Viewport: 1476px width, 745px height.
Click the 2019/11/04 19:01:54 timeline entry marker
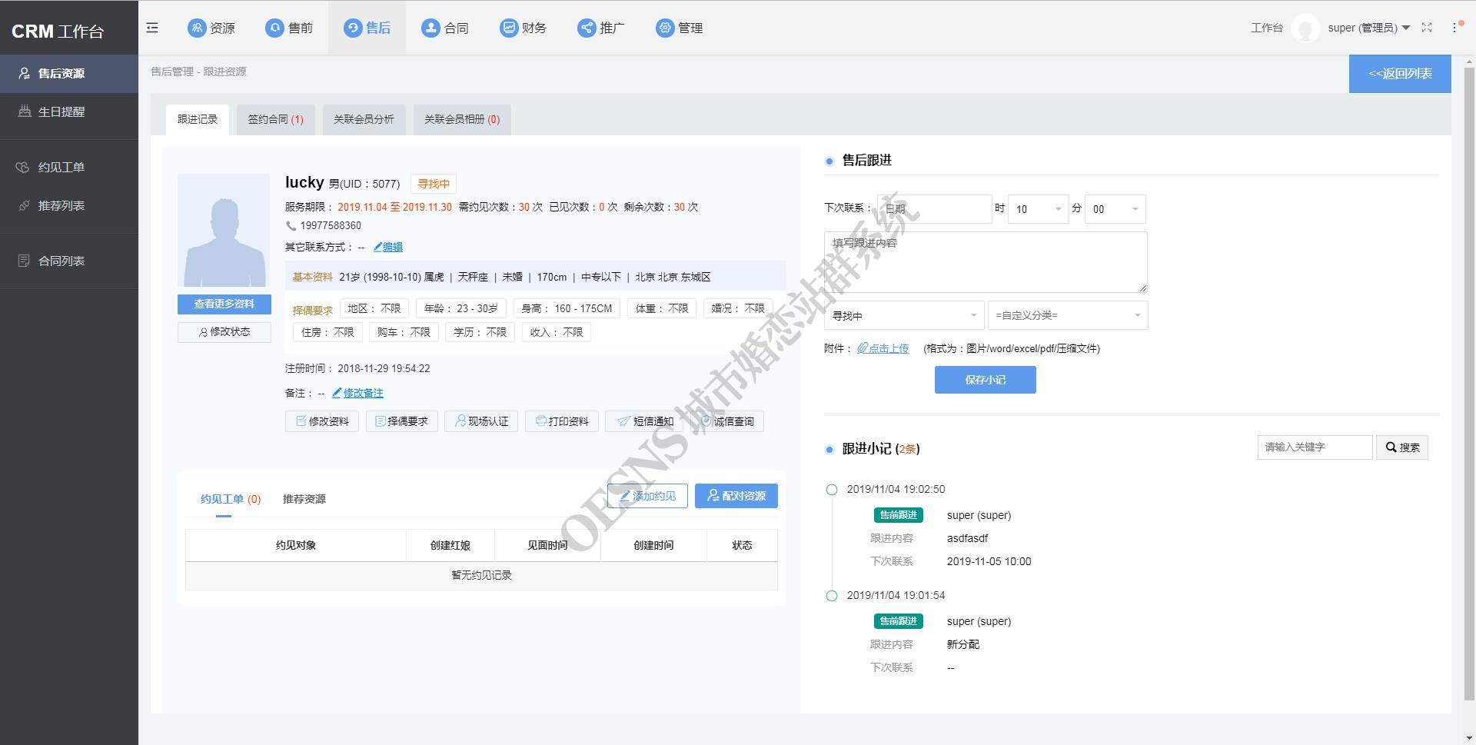(831, 596)
